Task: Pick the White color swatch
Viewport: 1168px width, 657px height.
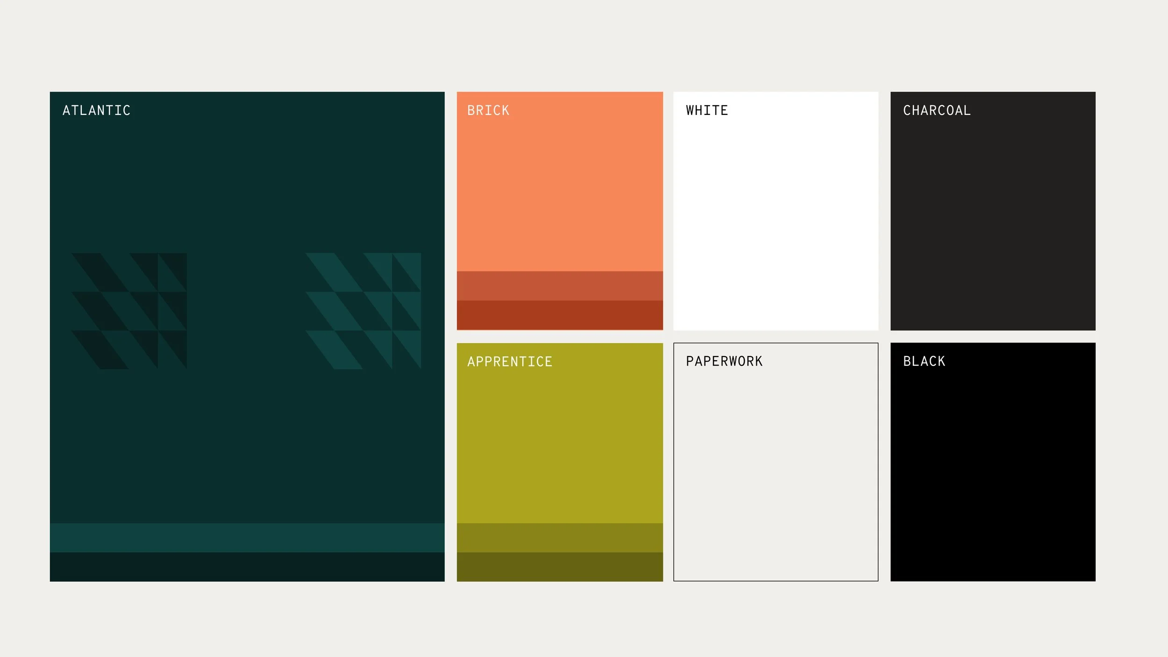Action: click(776, 211)
